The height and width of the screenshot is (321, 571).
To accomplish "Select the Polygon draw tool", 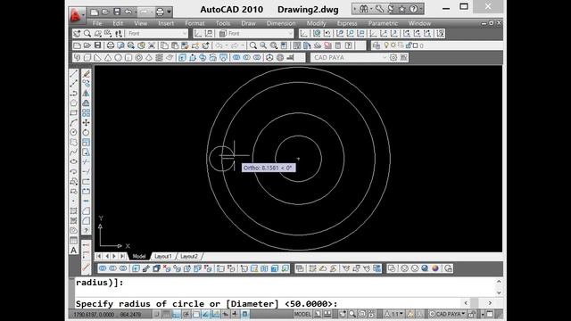I will [x=73, y=103].
